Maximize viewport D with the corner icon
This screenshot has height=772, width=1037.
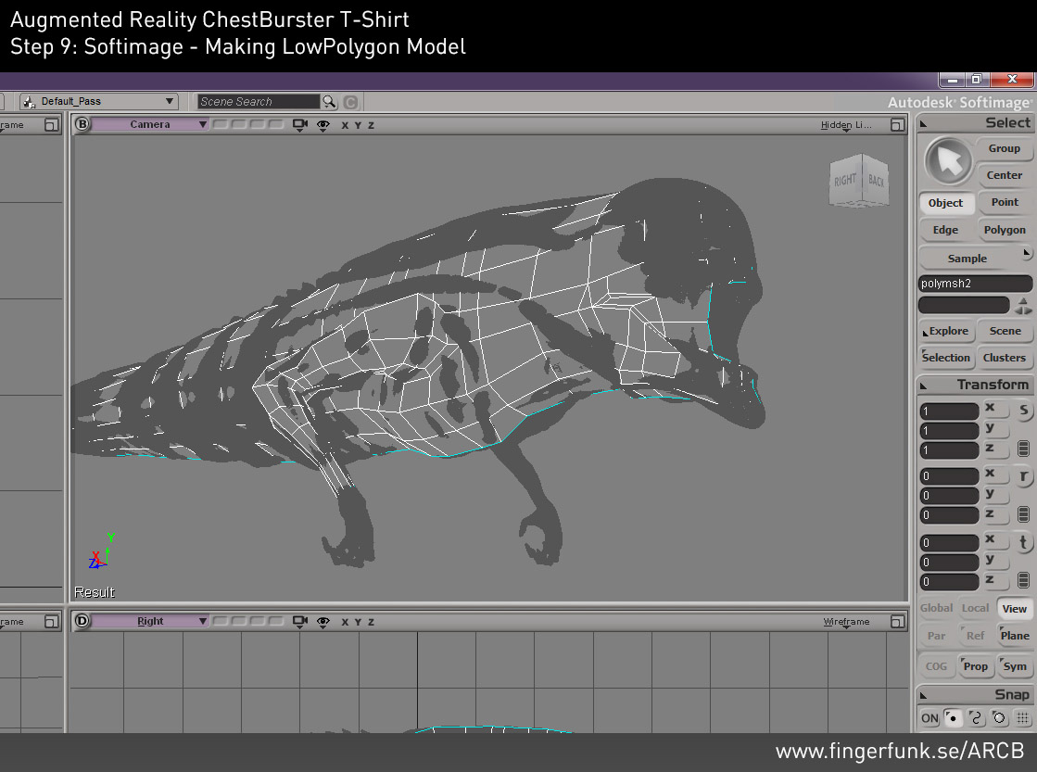[897, 622]
